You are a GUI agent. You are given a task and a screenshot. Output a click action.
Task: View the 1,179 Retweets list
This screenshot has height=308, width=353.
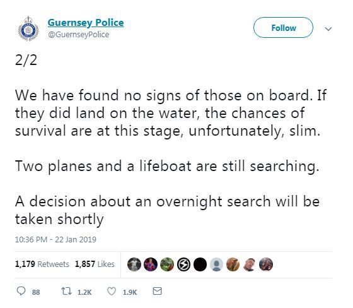[x=42, y=264]
